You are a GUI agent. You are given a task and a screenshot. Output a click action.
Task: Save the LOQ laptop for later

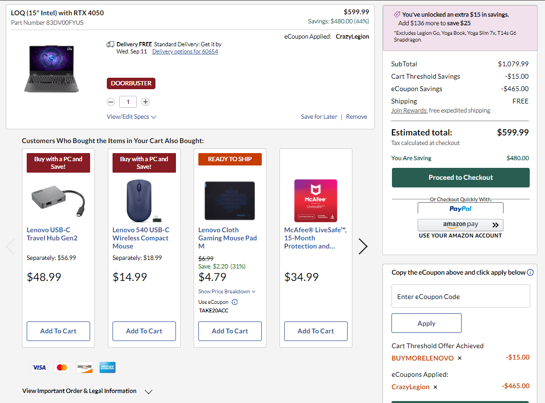tap(319, 117)
